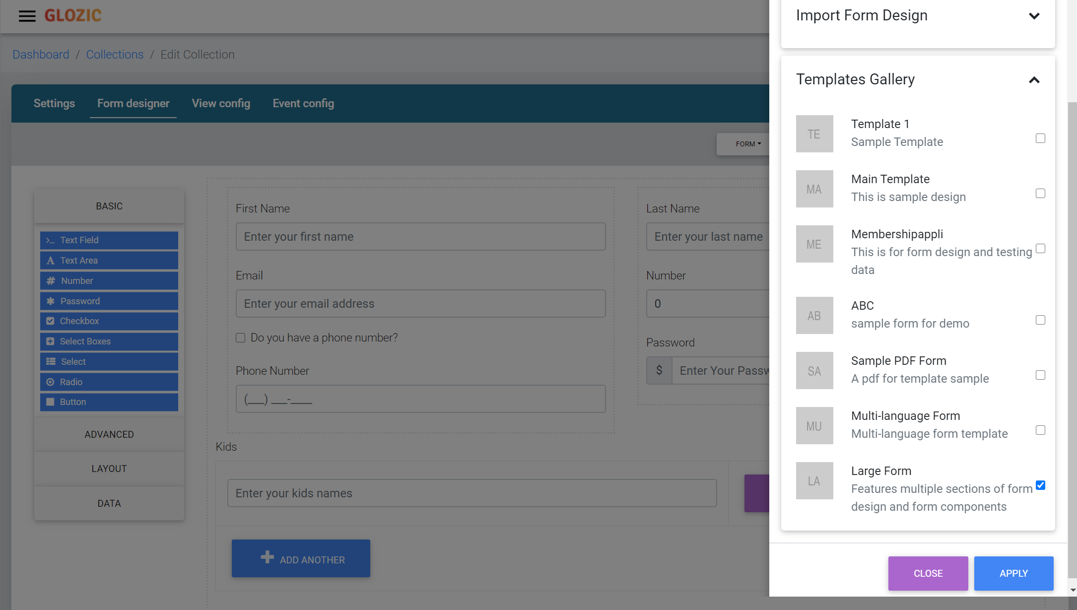Open the FORM dropdown button
The image size is (1077, 610).
click(748, 144)
